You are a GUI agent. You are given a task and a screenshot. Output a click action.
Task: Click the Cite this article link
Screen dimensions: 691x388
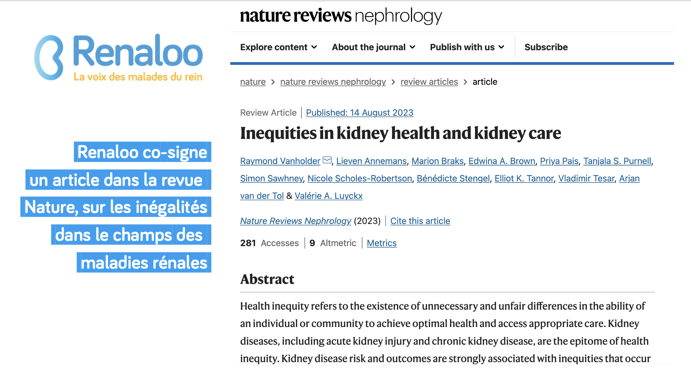coord(420,221)
